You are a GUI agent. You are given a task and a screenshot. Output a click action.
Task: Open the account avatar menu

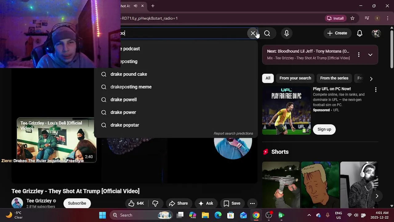pos(376,33)
